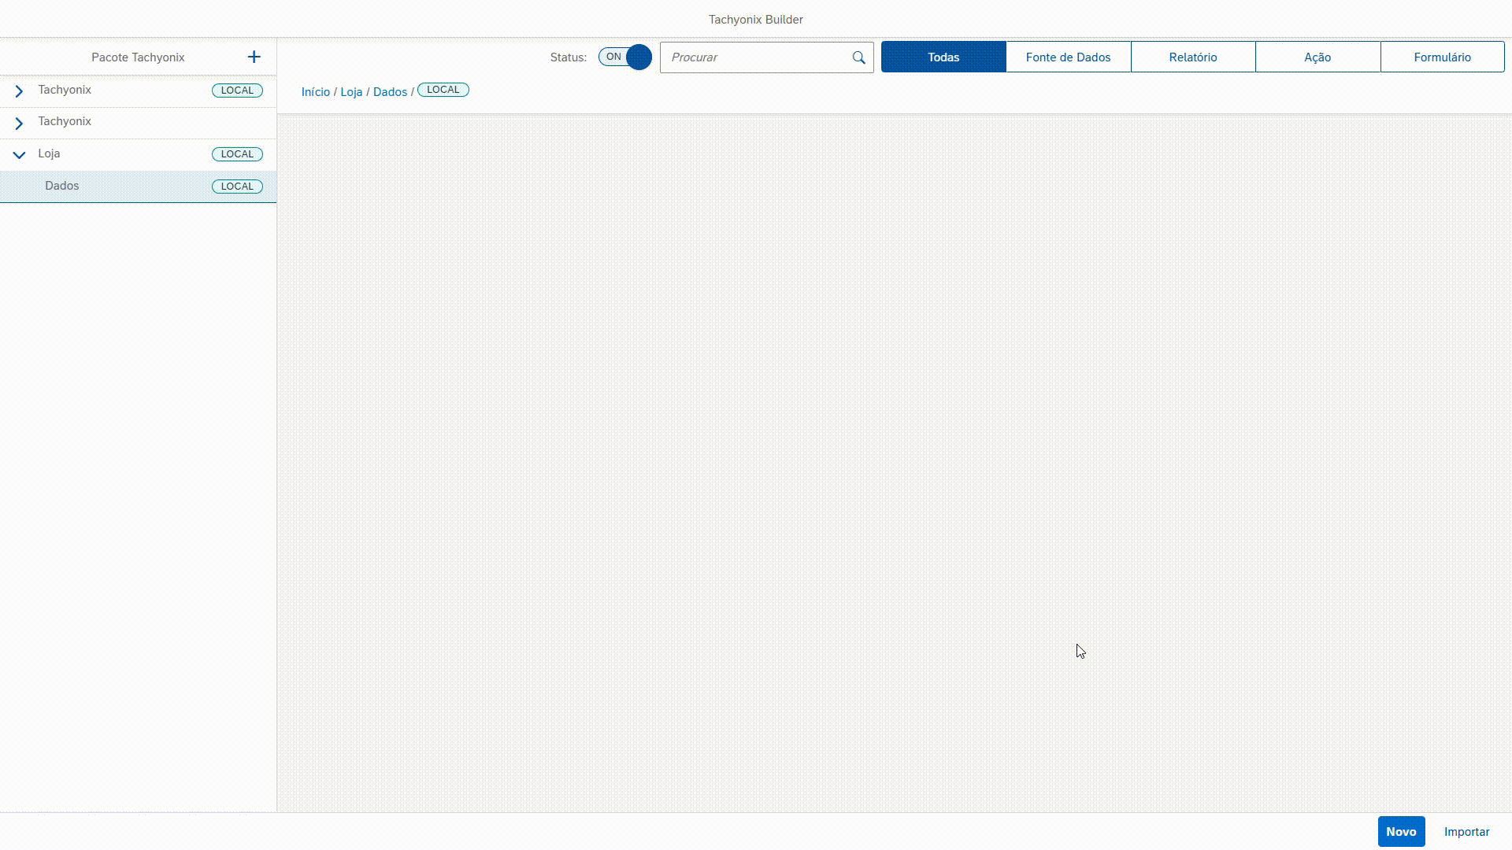Viewport: 1512px width, 850px height.
Task: Click the Importar button
Action: pyautogui.click(x=1466, y=831)
